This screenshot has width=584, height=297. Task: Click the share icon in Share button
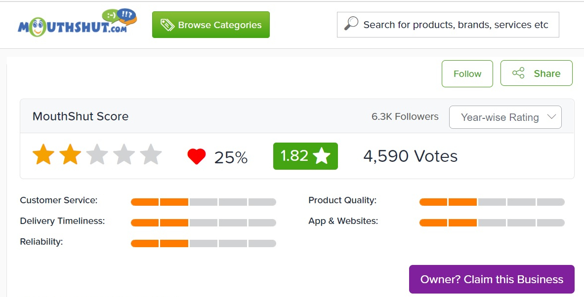coord(518,74)
